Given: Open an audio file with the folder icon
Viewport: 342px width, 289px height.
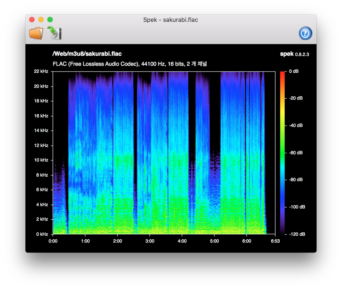Looking at the screenshot, I should (36, 33).
